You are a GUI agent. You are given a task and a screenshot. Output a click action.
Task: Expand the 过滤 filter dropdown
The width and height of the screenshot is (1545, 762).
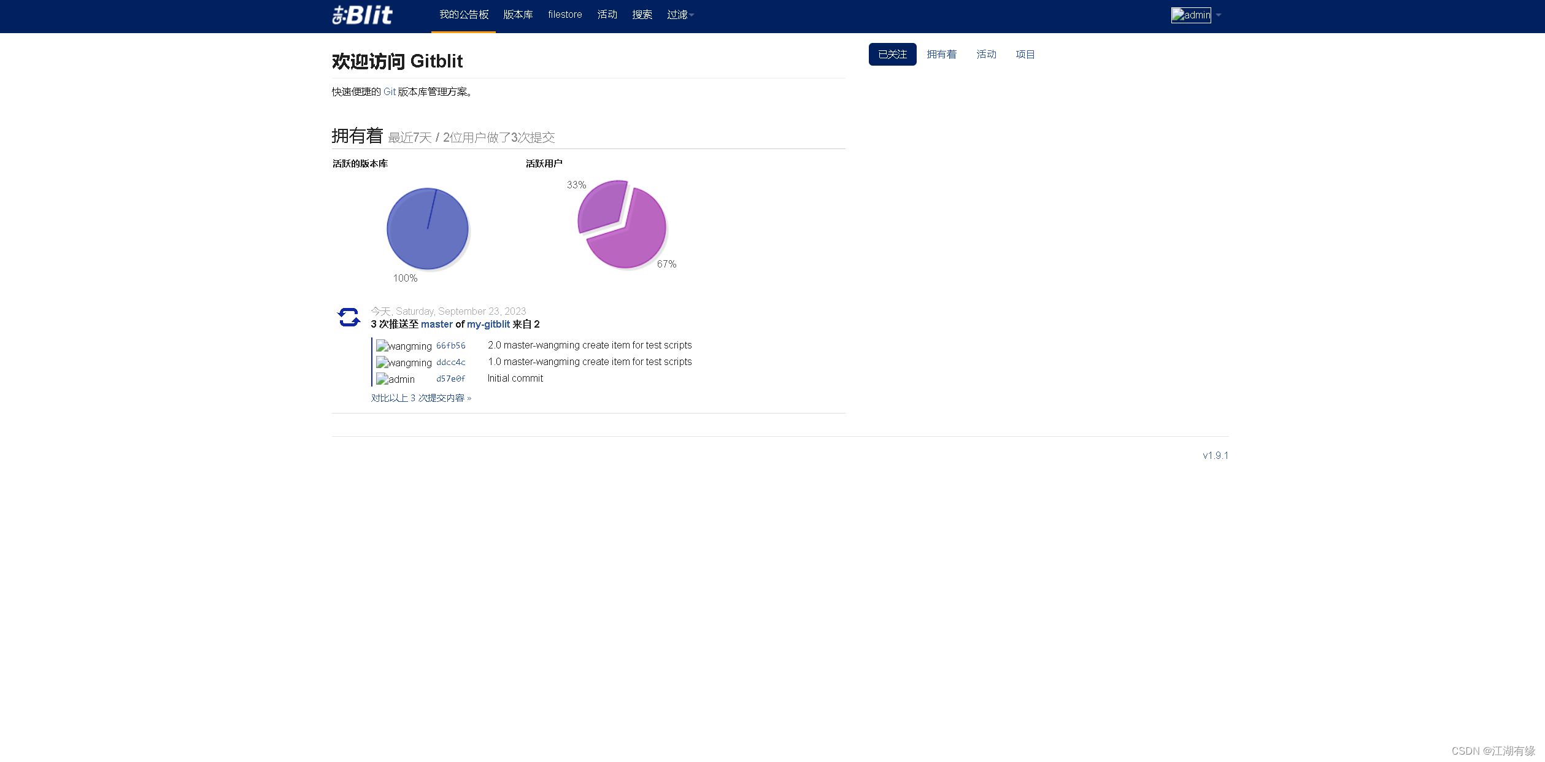click(x=680, y=15)
